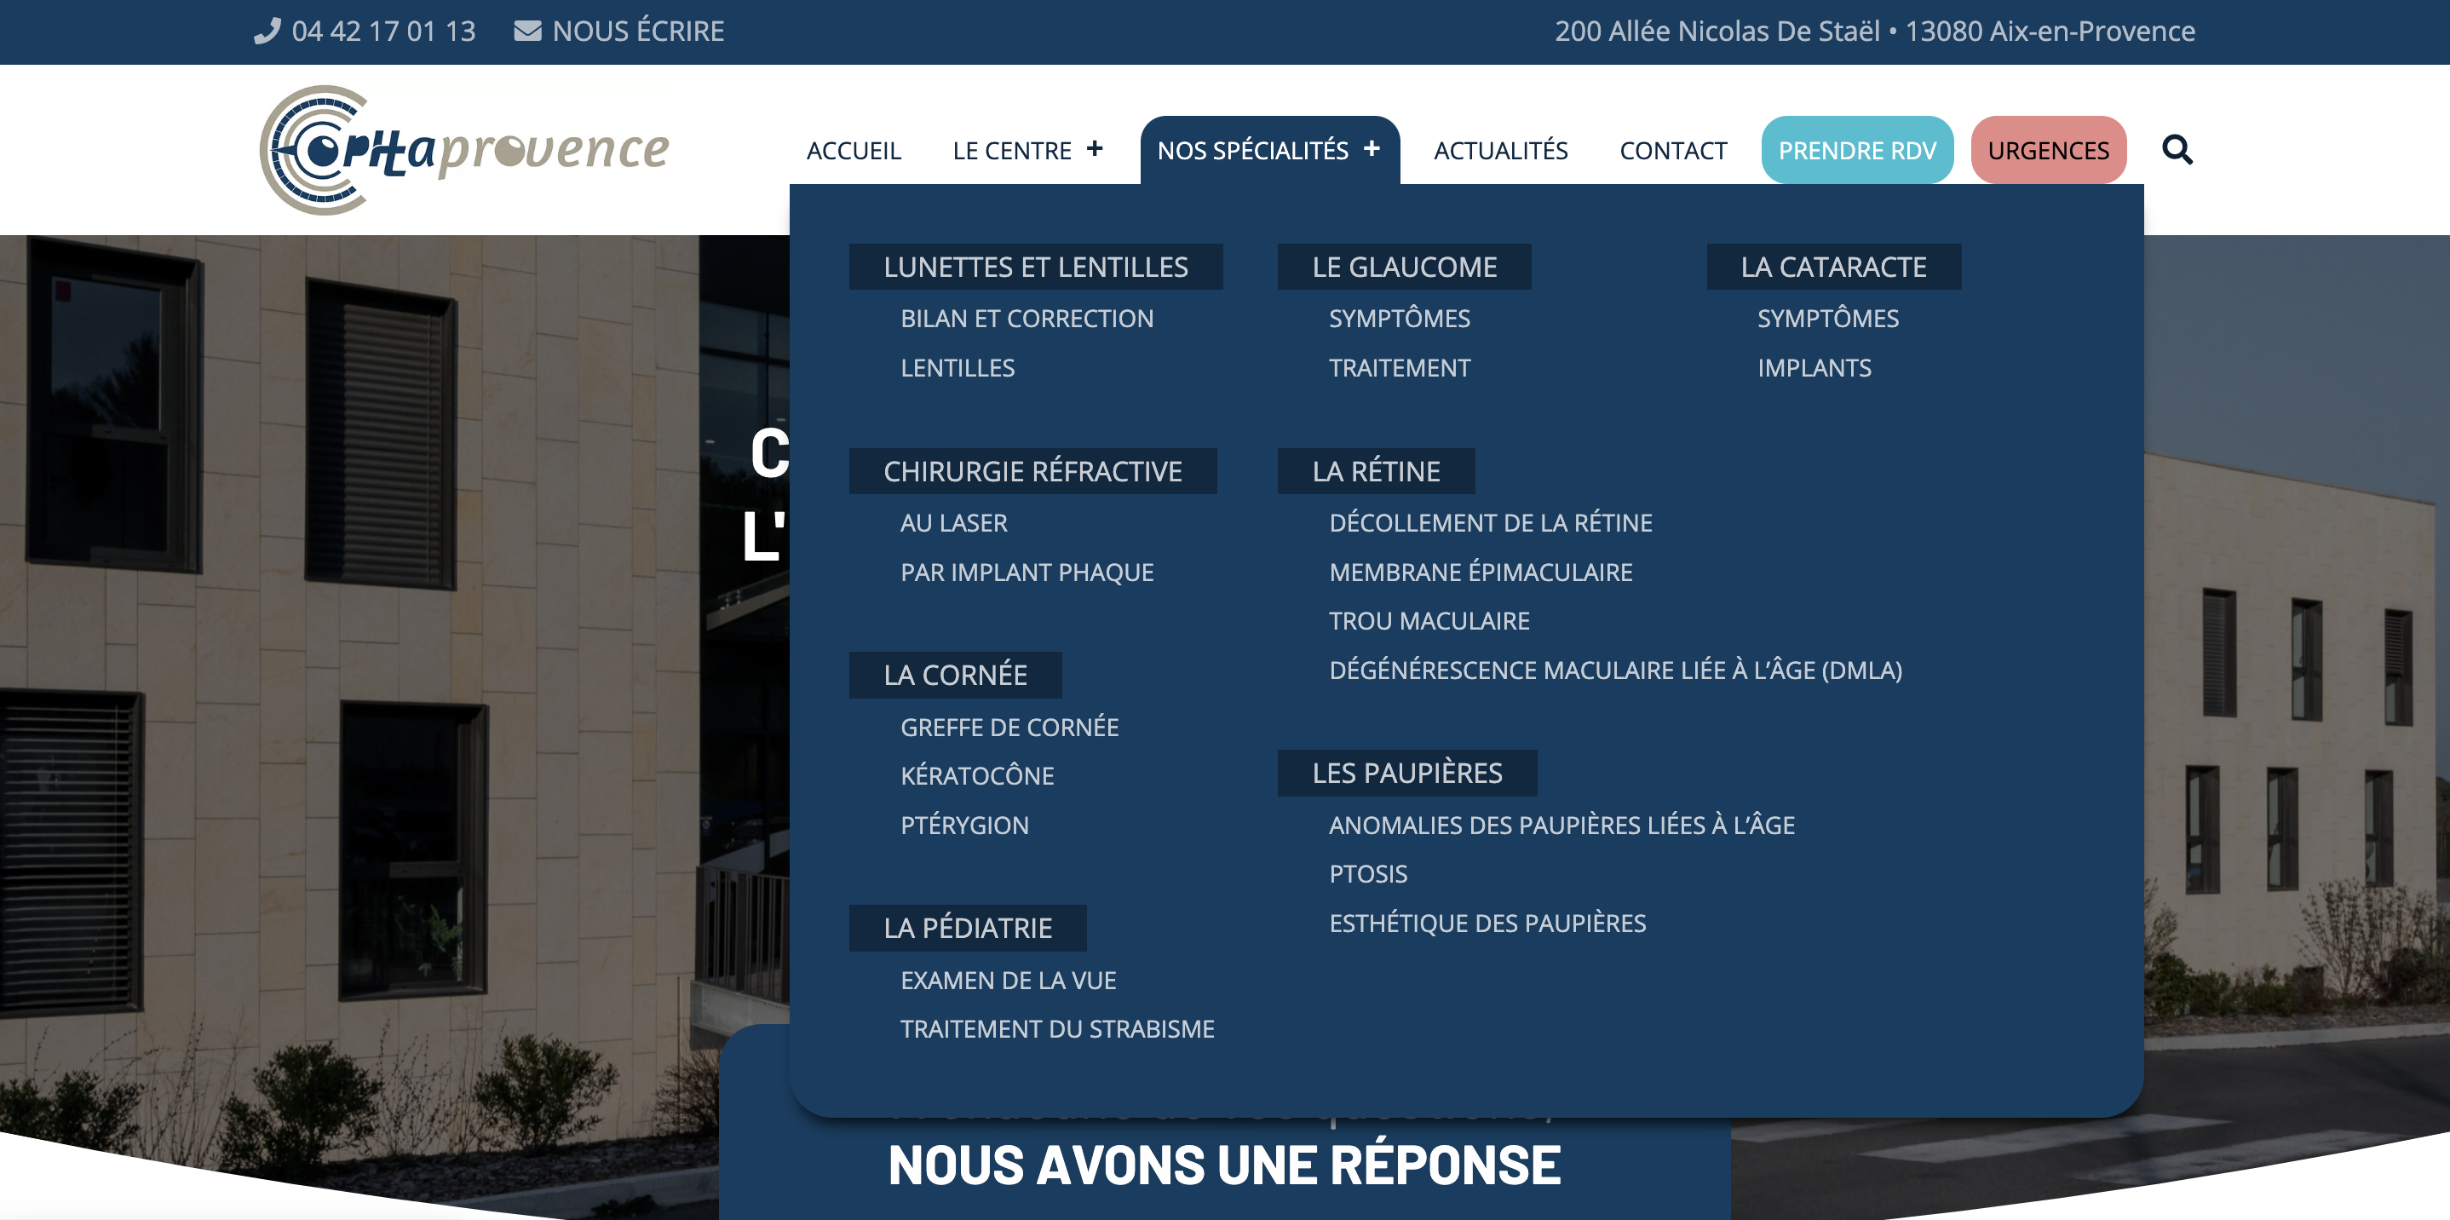Viewport: 2450px width, 1220px height.
Task: Open LA RÉTINE section heading
Action: coord(1375,470)
